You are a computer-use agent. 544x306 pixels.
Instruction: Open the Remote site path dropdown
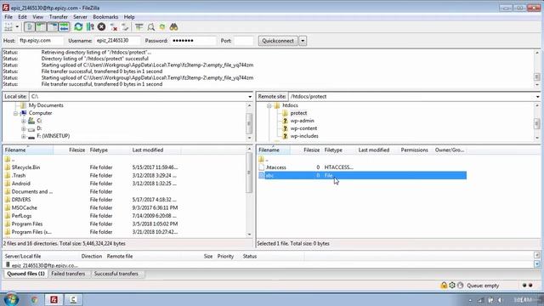(537, 97)
